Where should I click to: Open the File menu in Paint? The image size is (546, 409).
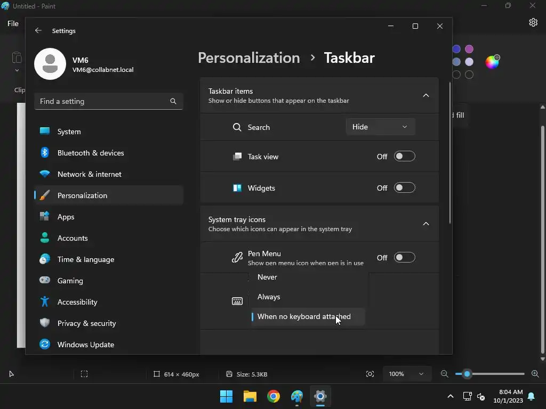(13, 23)
